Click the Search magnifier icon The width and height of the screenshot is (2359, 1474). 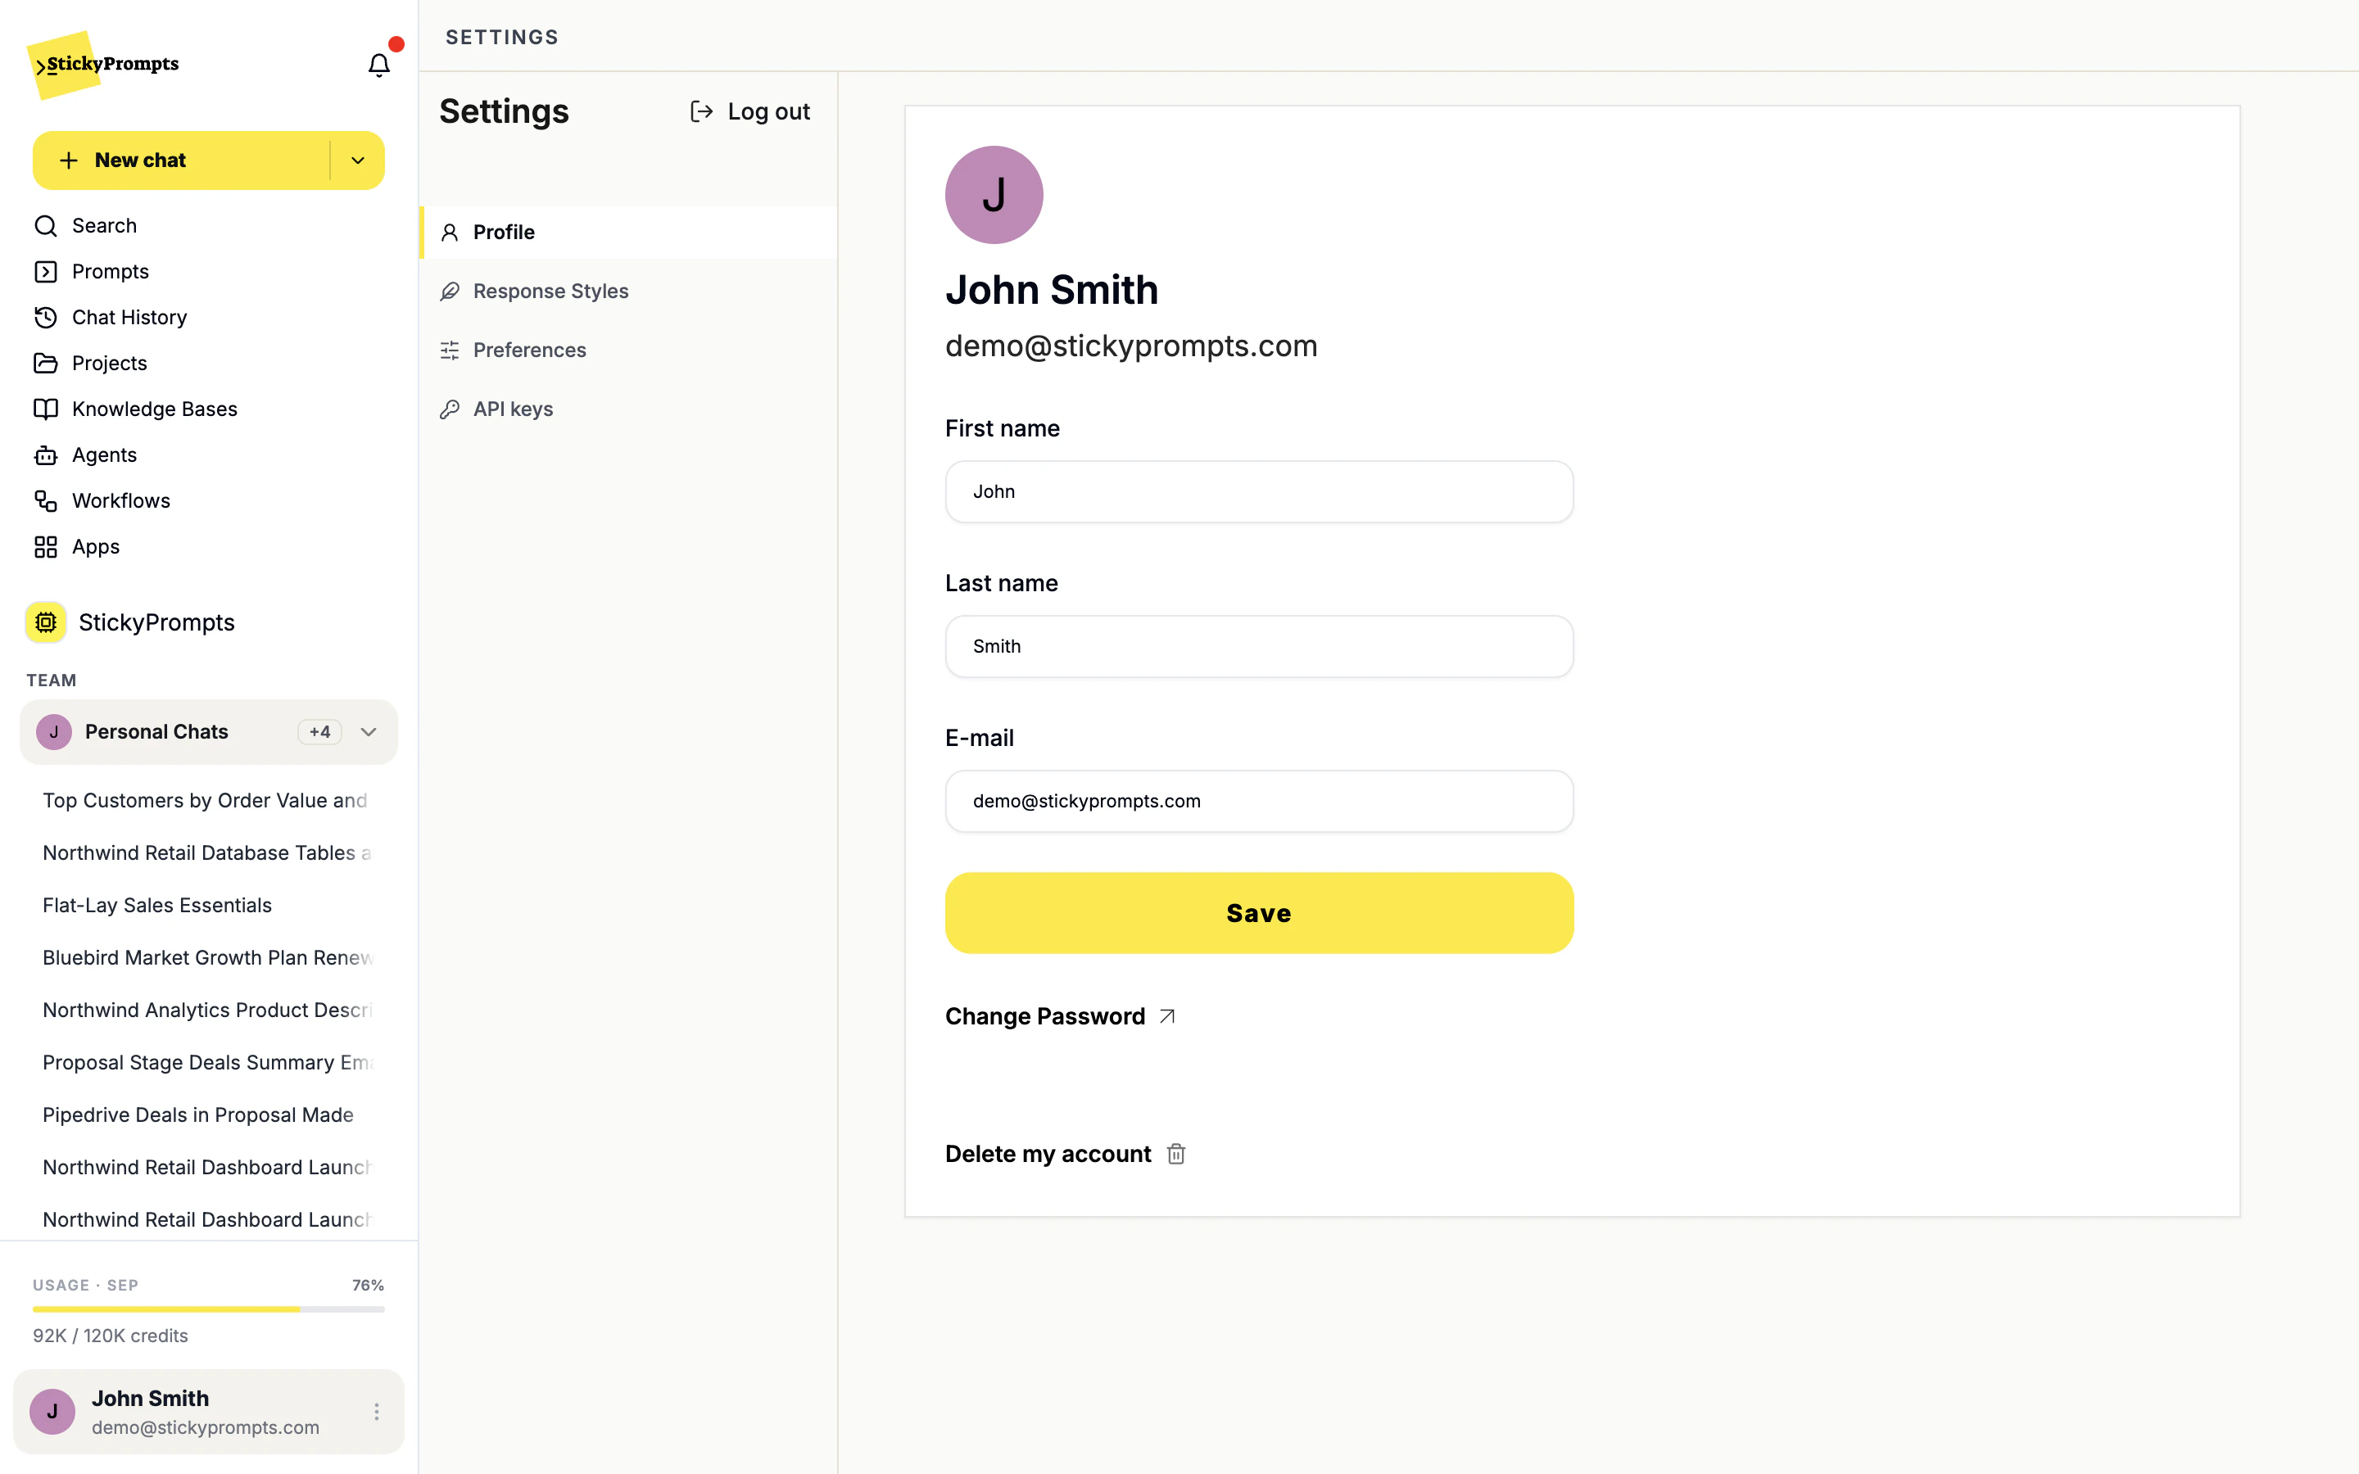click(46, 225)
